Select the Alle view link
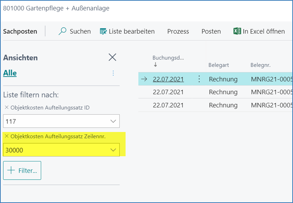This screenshot has height=203, width=293. tap(10, 73)
